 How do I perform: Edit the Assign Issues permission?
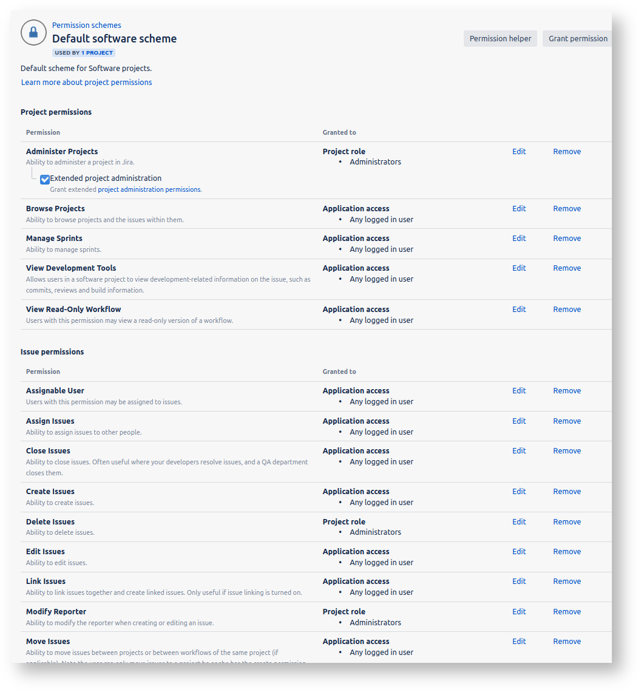(x=518, y=421)
